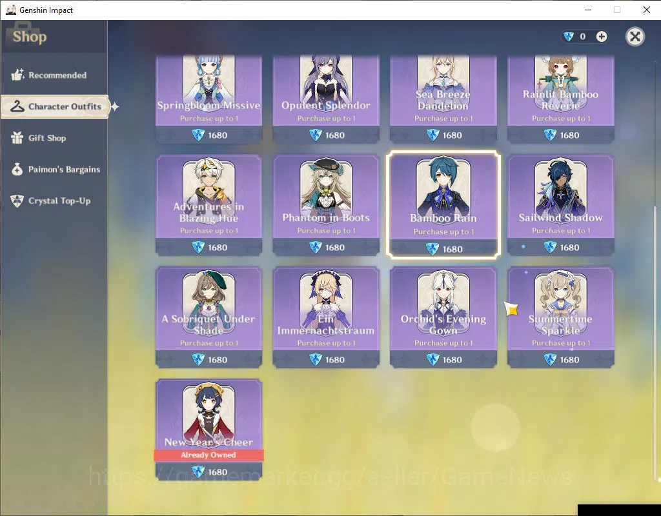Click the thumbs-up Recommended icon
This screenshot has width=661, height=516.
coord(17,75)
